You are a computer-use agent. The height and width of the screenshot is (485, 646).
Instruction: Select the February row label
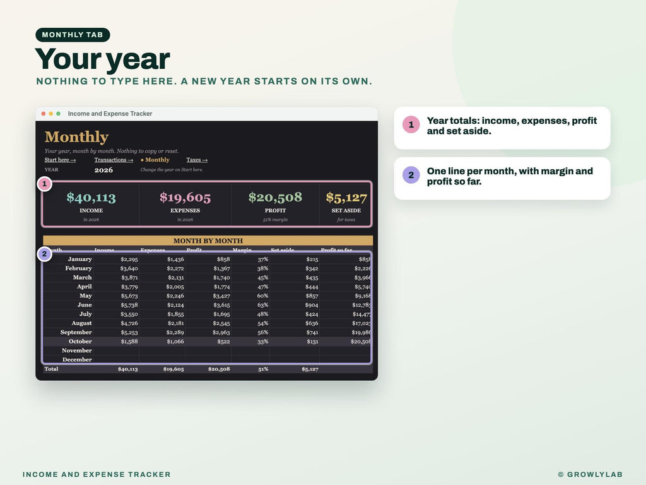click(x=78, y=268)
